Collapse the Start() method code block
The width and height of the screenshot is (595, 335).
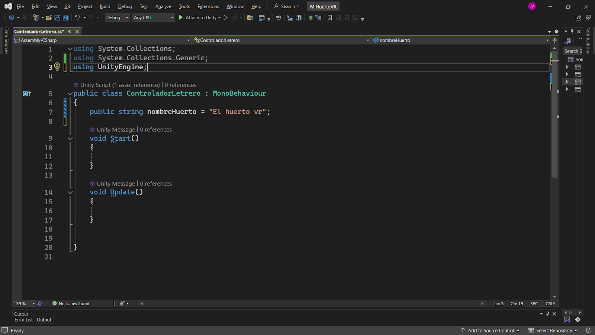tap(70, 138)
